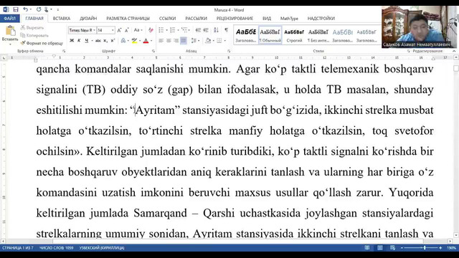Viewport: 459px width, 258px height.
Task: Align text to the left
Action: (x=161, y=41)
